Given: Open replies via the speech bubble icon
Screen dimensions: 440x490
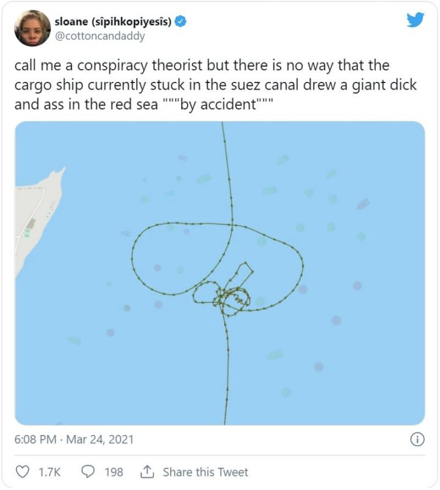Looking at the screenshot, I should pos(87,472).
